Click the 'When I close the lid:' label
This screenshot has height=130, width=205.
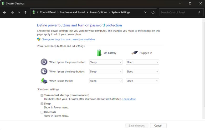click(x=61, y=81)
